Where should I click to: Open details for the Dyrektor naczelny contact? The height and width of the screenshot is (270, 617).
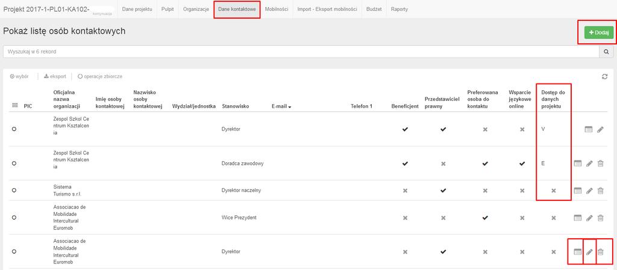tap(578, 191)
